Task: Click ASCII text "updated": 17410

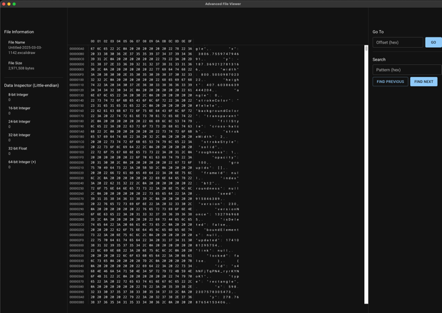Action: [x=217, y=240]
